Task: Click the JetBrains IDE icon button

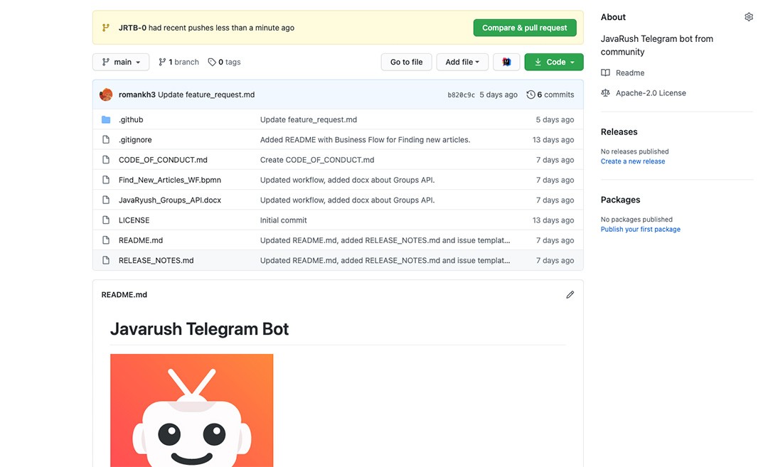Action: [x=506, y=62]
